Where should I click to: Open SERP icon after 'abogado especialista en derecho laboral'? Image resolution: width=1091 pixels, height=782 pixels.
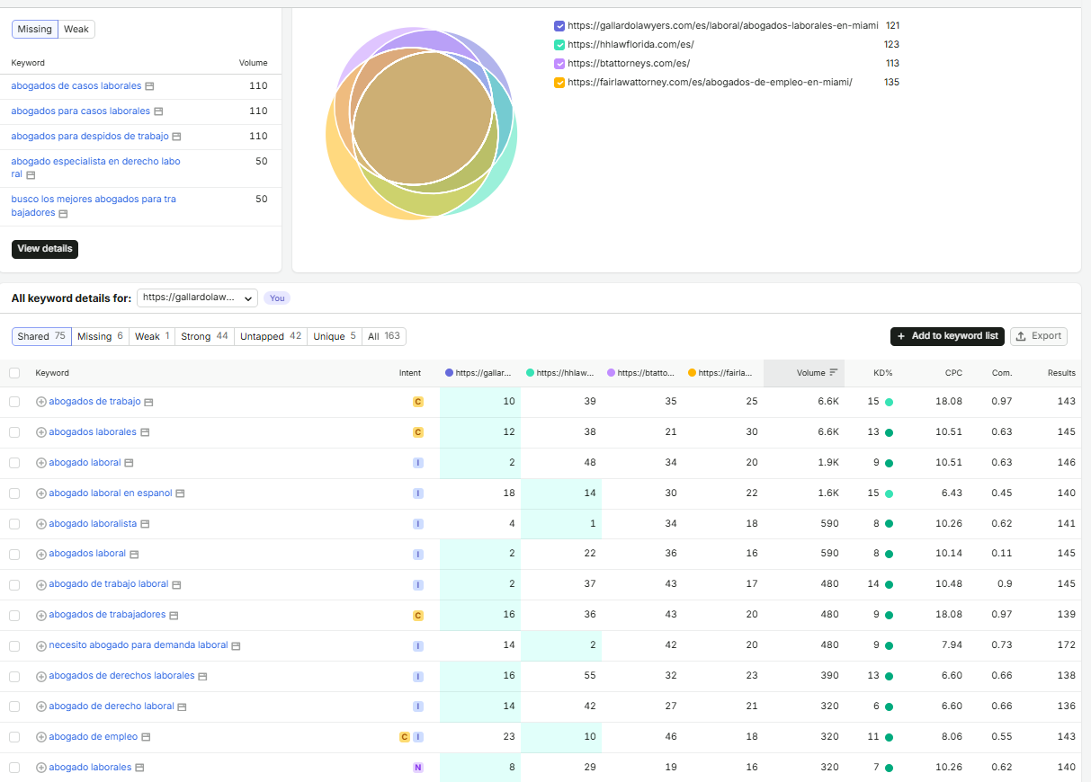pyautogui.click(x=31, y=175)
